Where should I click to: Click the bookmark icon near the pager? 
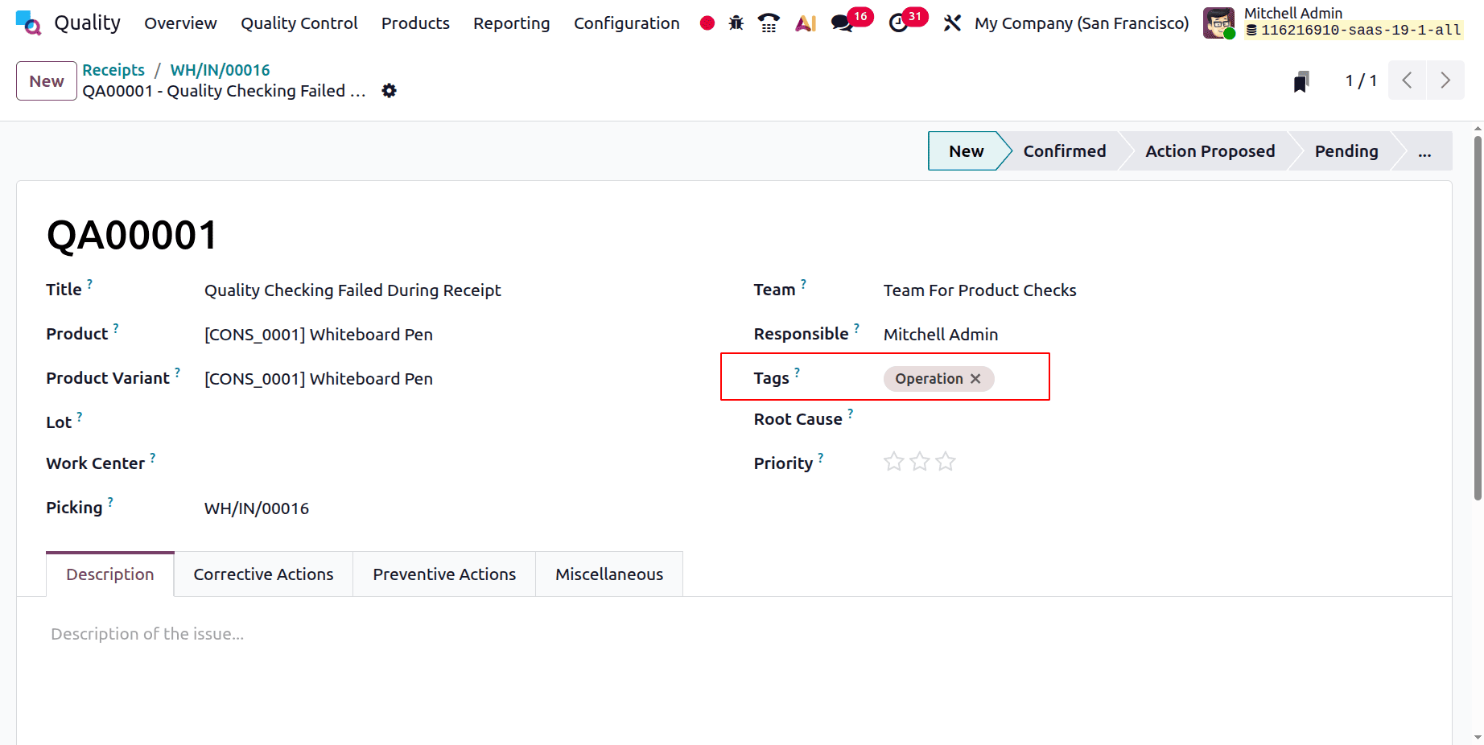pos(1301,81)
